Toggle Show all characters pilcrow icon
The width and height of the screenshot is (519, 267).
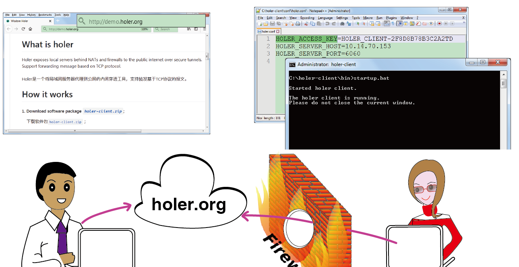point(393,23)
